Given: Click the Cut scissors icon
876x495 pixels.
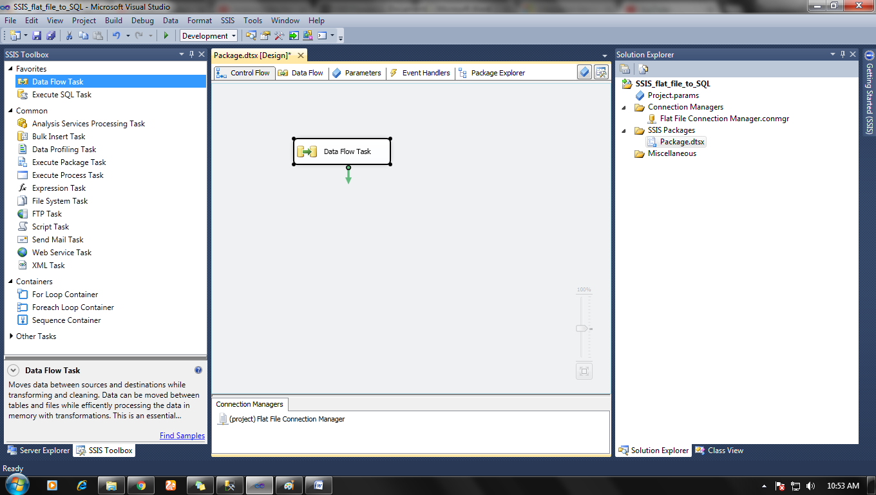Looking at the screenshot, I should 69,35.
